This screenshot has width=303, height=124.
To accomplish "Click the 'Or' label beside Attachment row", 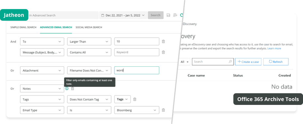I will click(12, 70).
